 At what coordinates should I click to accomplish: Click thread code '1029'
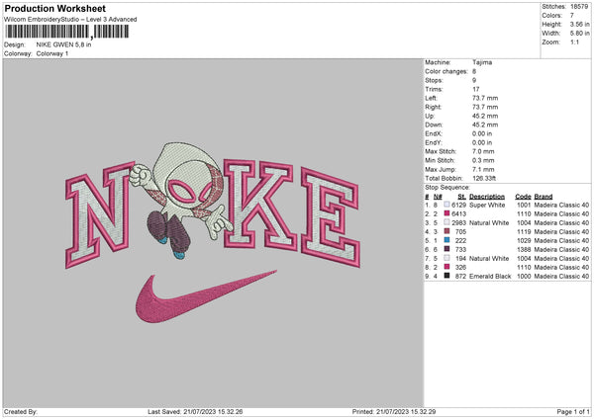pos(524,240)
